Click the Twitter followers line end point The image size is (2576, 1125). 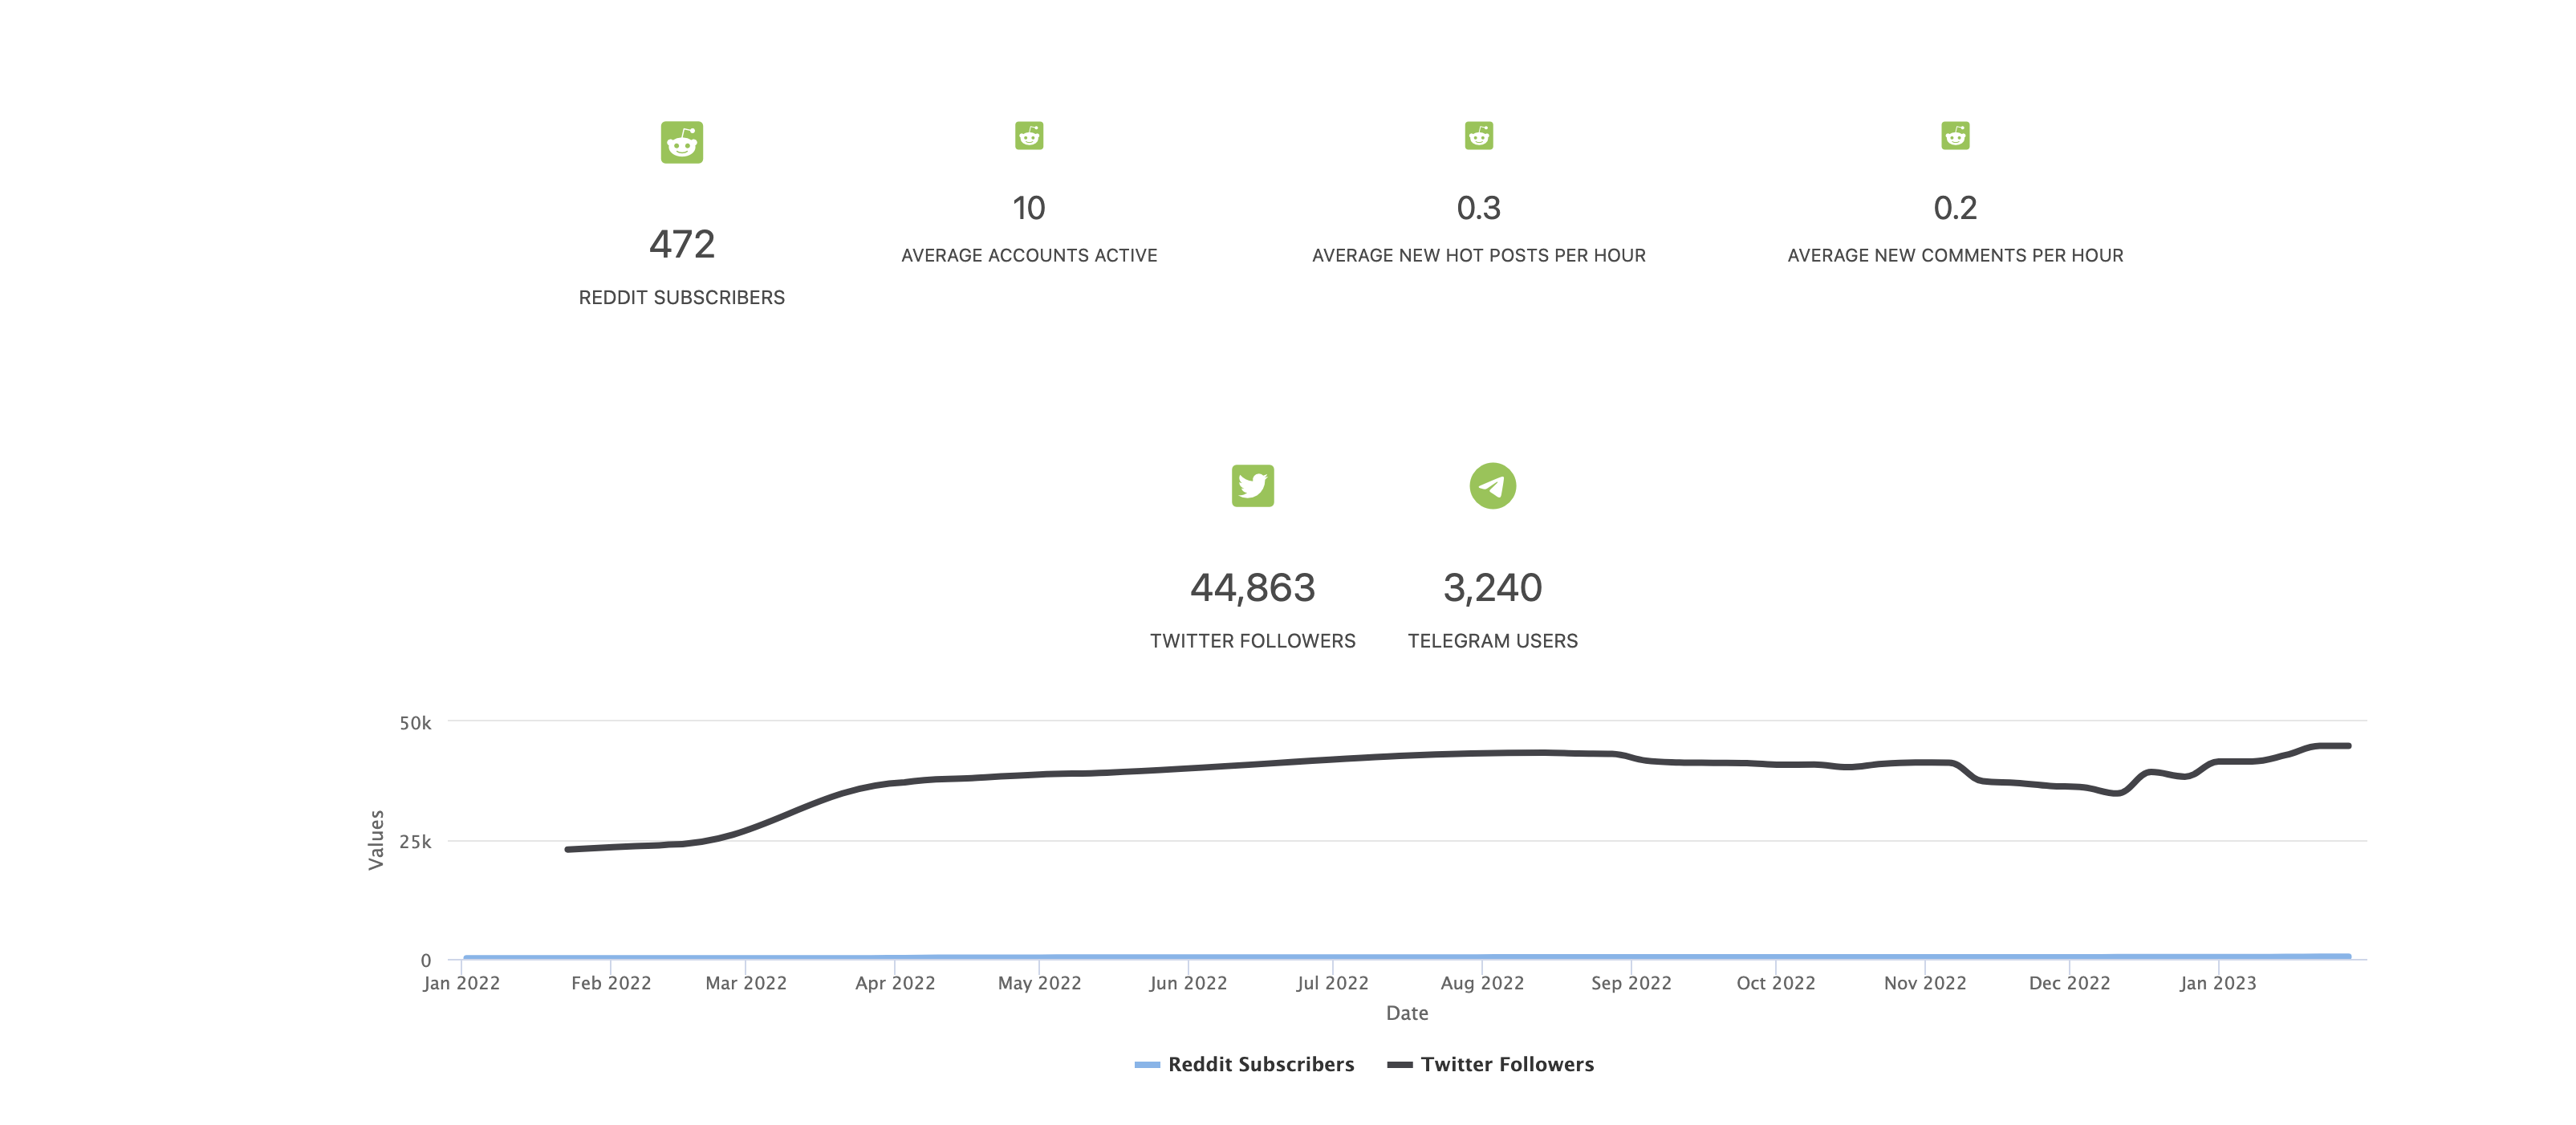click(x=2347, y=746)
